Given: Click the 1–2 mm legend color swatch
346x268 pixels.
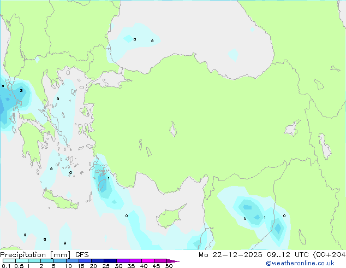Looking at the screenshot, I should click(34, 261).
